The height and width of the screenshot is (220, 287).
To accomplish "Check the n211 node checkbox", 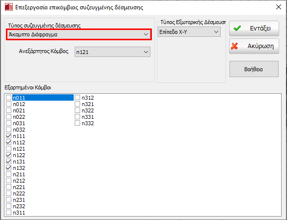I will 9,174.
